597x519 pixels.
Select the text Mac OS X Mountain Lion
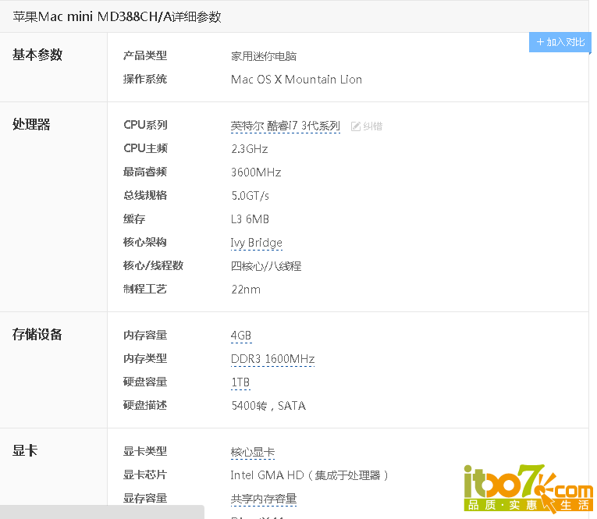(x=297, y=80)
